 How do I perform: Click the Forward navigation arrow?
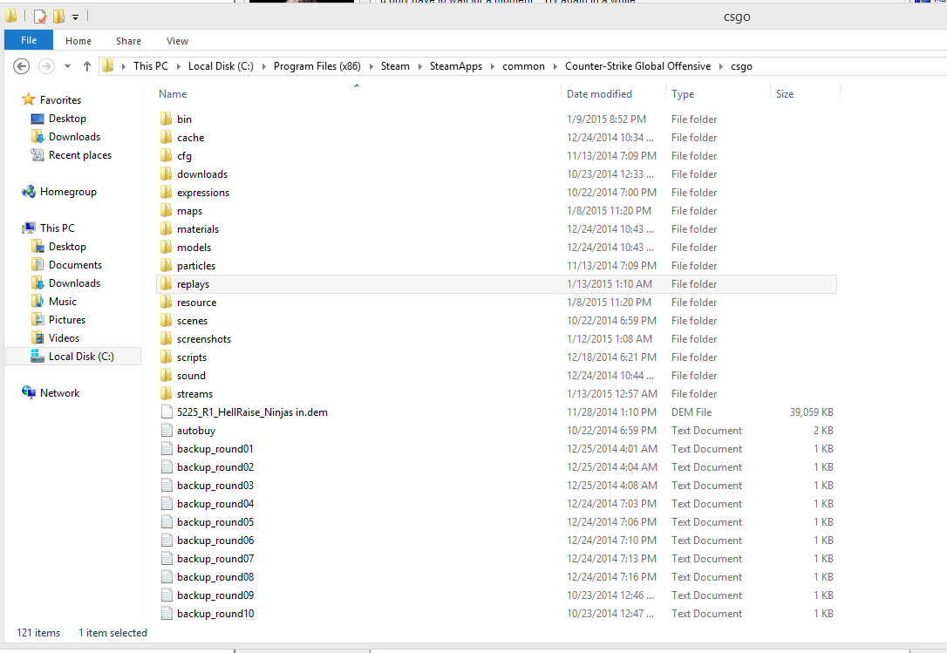click(46, 66)
